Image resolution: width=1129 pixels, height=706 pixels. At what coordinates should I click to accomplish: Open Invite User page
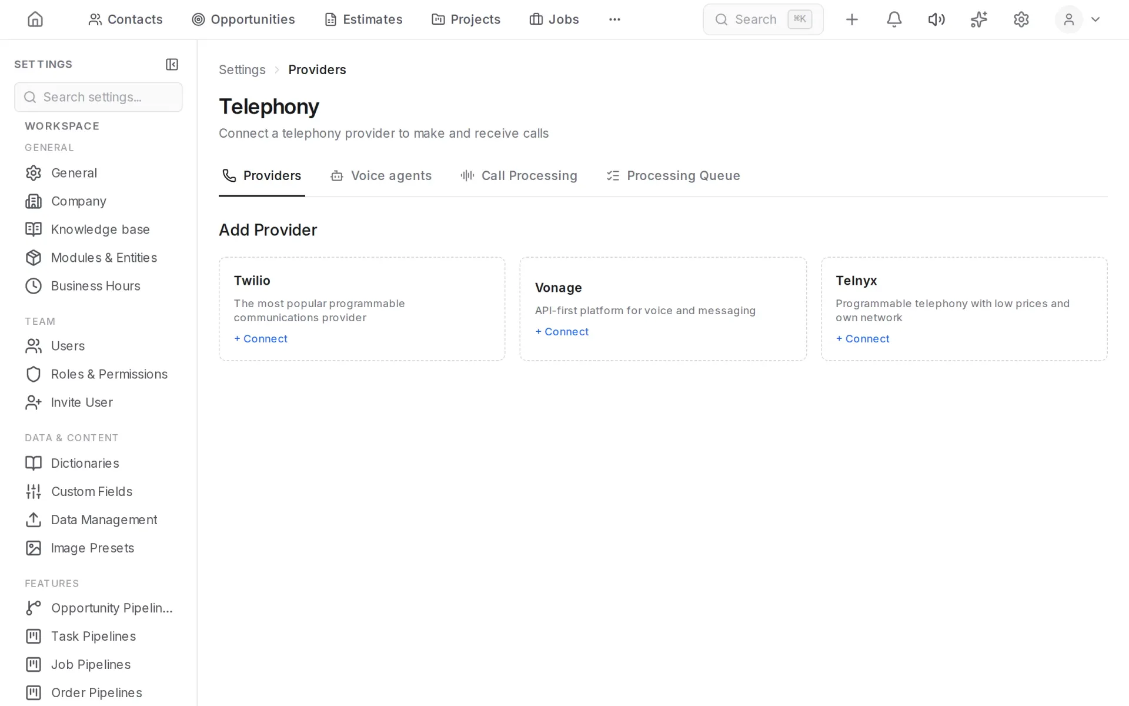98,402
